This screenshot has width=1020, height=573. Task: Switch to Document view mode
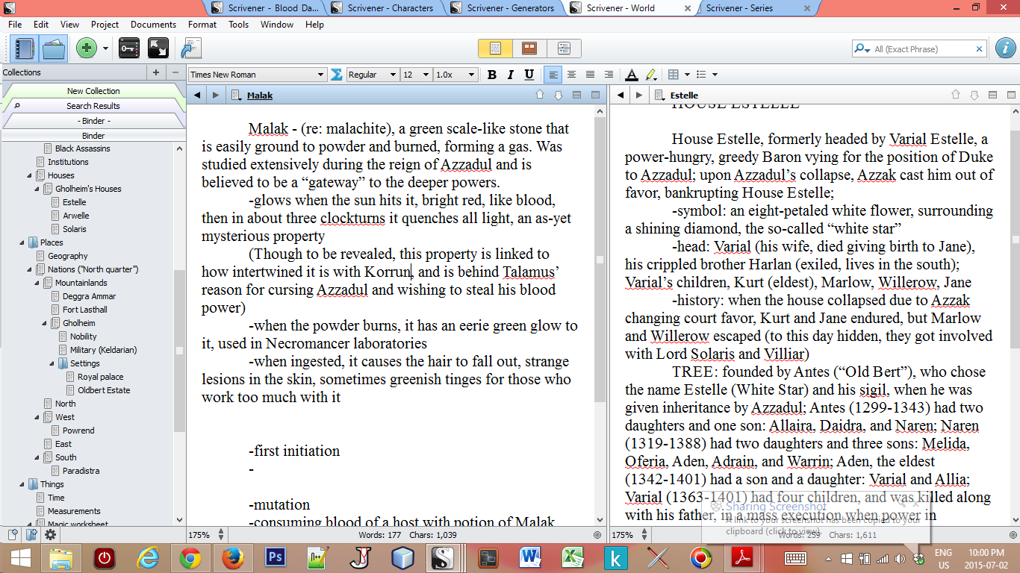click(x=495, y=48)
